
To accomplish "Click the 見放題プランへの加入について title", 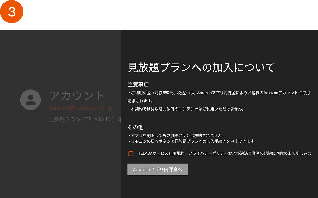I will click(x=201, y=67).
